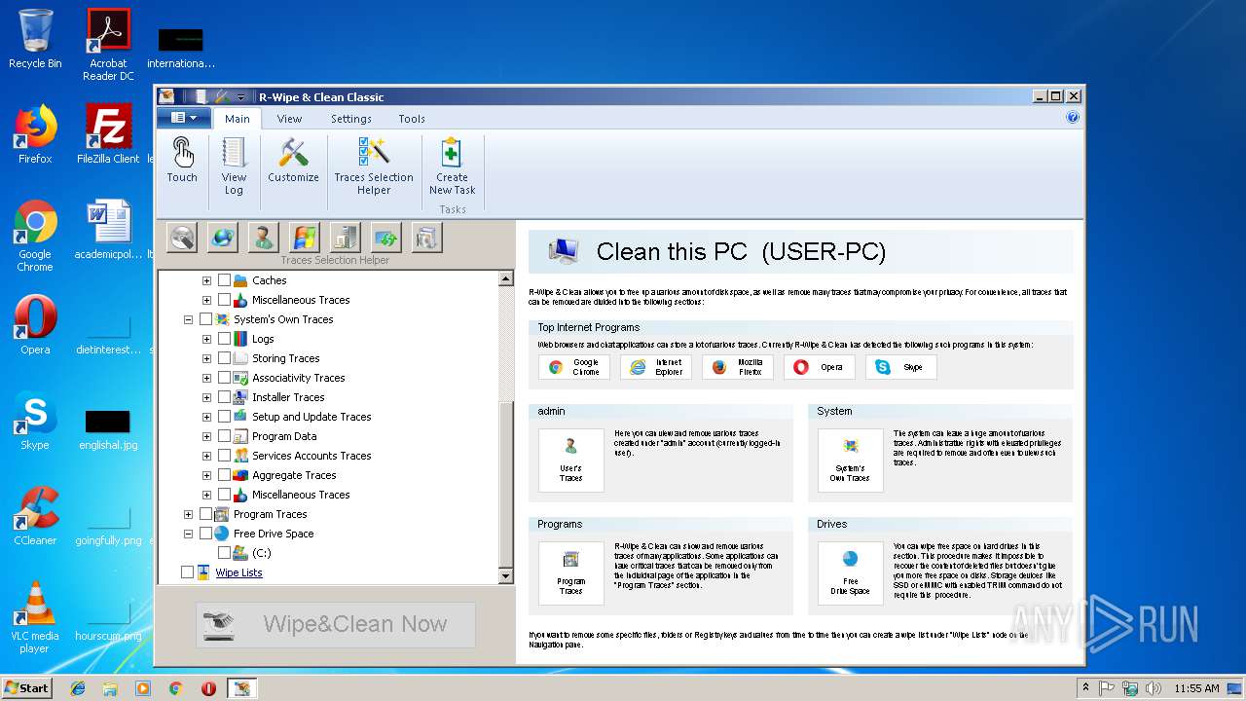Click the taskbar clock showing 11:55 AM
Viewport: 1246px width, 701px height.
click(x=1196, y=688)
